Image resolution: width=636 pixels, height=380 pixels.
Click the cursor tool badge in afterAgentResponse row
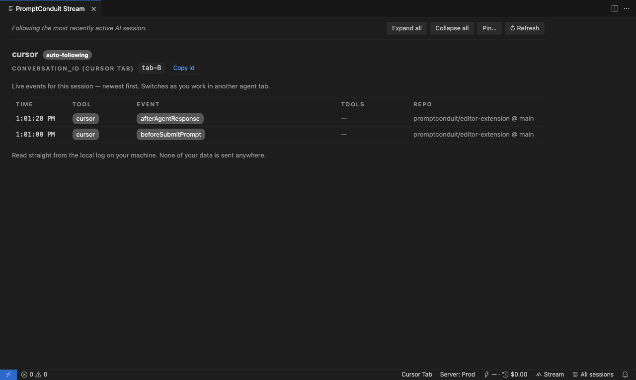[85, 119]
